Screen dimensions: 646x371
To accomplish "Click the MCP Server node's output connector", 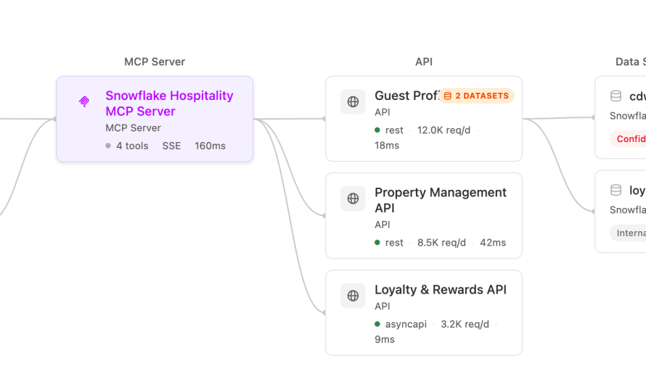I will [254, 120].
